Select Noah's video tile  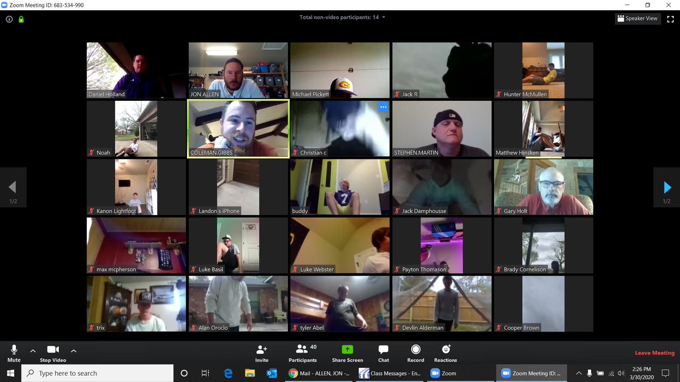point(136,128)
